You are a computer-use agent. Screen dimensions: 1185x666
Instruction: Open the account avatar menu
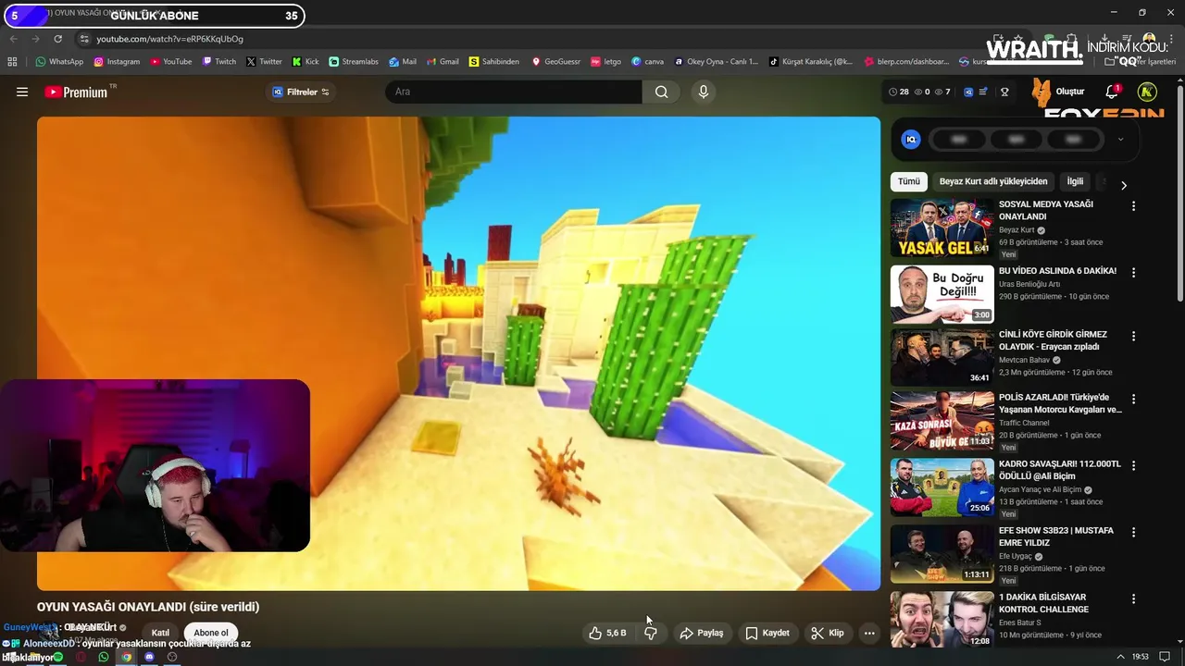(x=1147, y=92)
